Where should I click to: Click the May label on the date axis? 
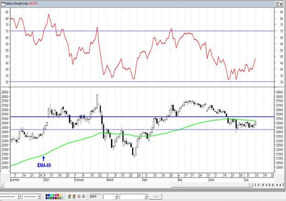coord(180,180)
